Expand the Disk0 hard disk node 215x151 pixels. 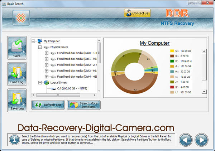(47, 53)
